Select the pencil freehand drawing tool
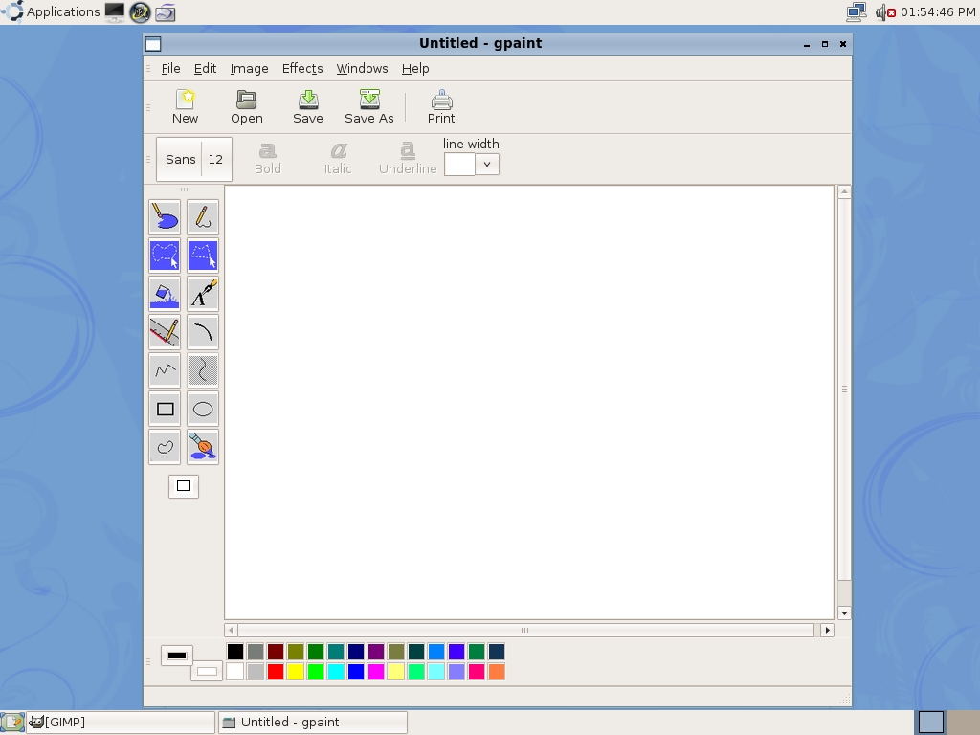The height and width of the screenshot is (735, 980). coord(203,217)
